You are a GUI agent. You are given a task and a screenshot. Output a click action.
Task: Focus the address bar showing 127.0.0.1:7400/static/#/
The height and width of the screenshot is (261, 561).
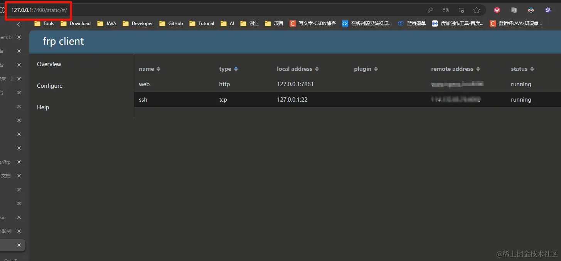coord(39,10)
